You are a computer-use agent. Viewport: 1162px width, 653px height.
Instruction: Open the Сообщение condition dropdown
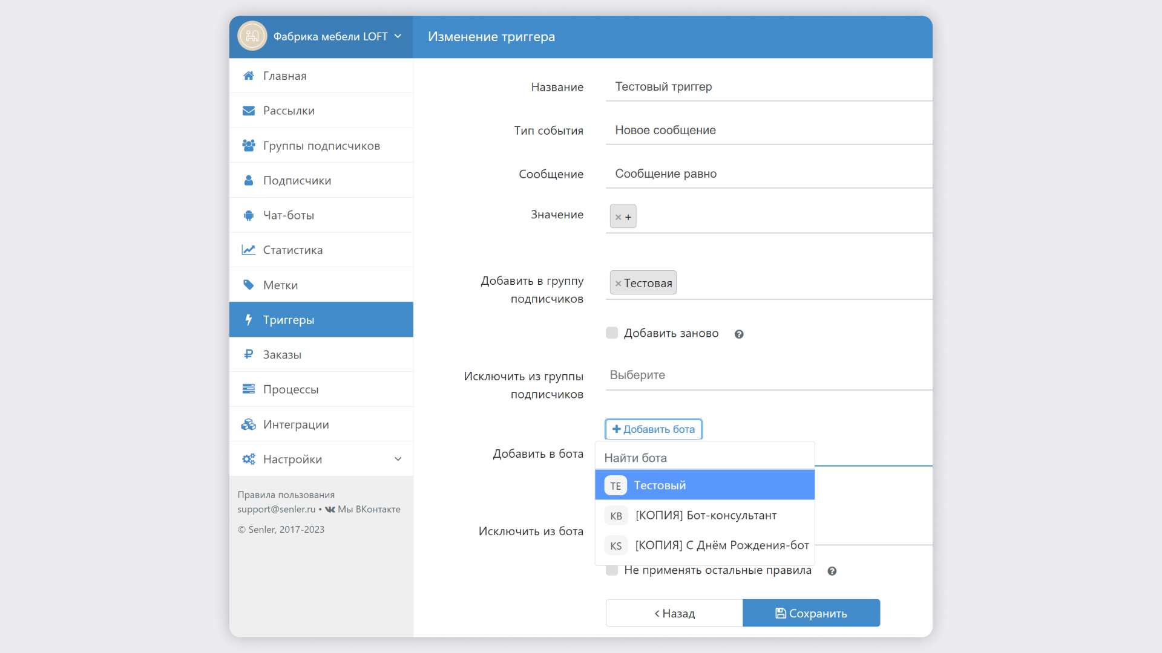[769, 174]
